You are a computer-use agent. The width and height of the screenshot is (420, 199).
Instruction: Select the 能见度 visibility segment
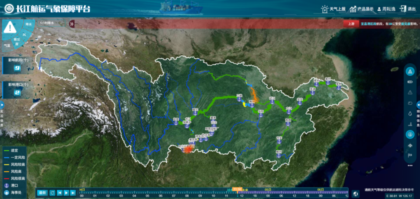tap(17, 42)
